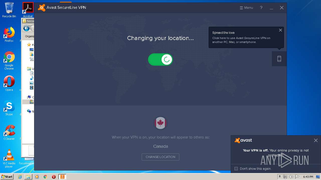
Task: Open Google Chrome desktop shortcut
Action: tap(9, 61)
